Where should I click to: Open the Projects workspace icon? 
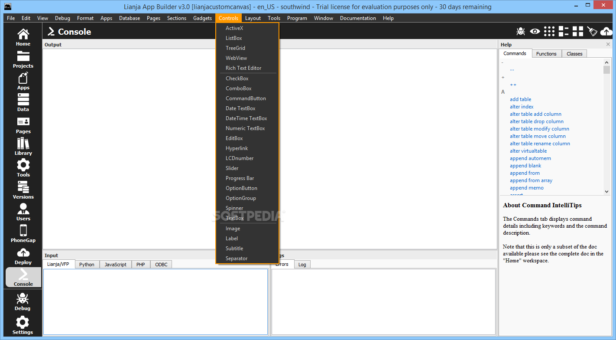tap(23, 59)
